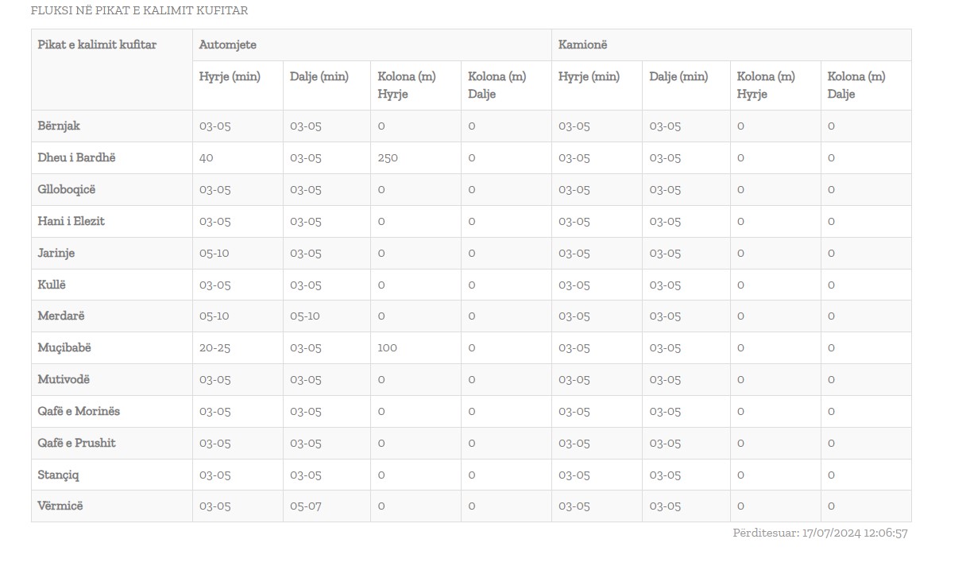
Task: Click the Muçibabë 20-25 entry time cell
Action: [214, 347]
